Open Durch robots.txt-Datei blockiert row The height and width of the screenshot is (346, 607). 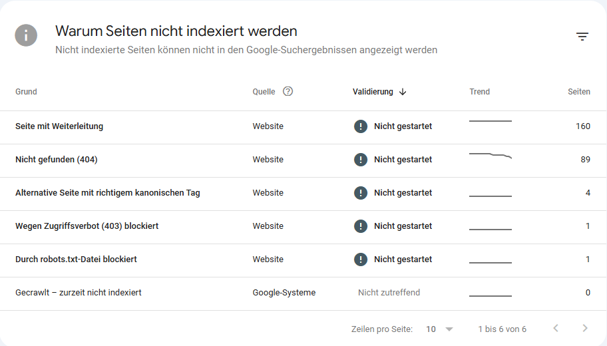(x=303, y=260)
